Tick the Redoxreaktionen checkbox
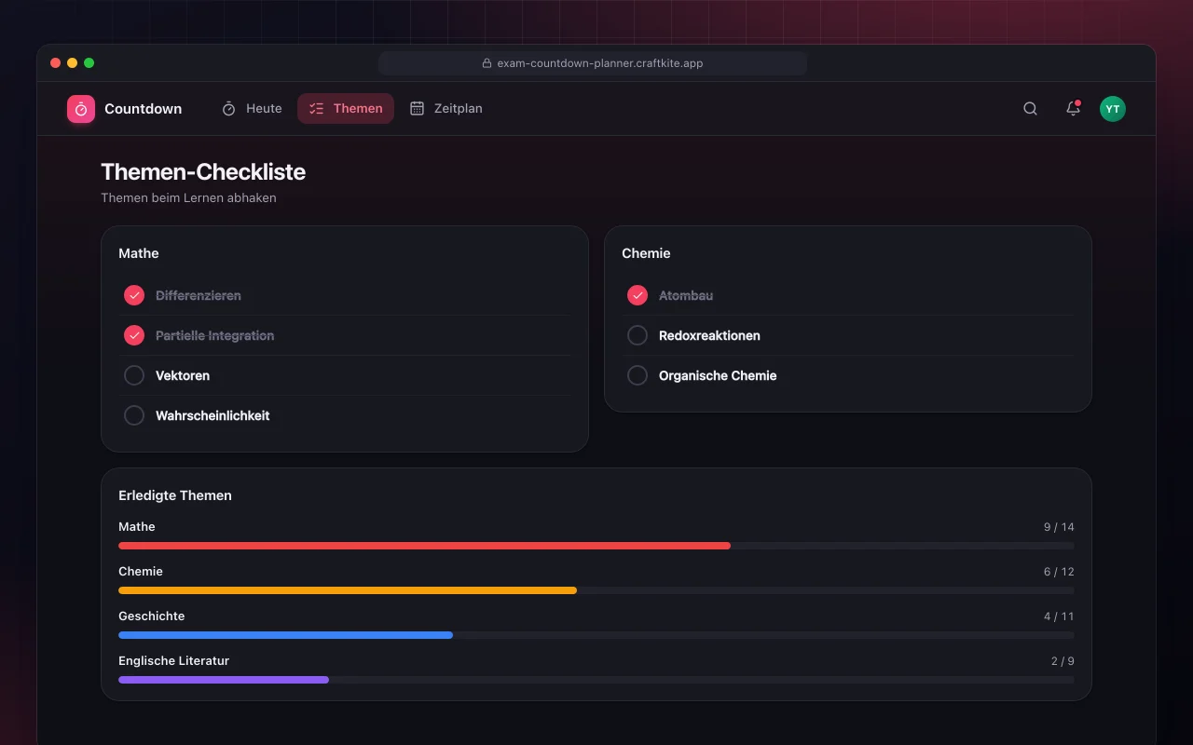The height and width of the screenshot is (745, 1193). [x=638, y=335]
